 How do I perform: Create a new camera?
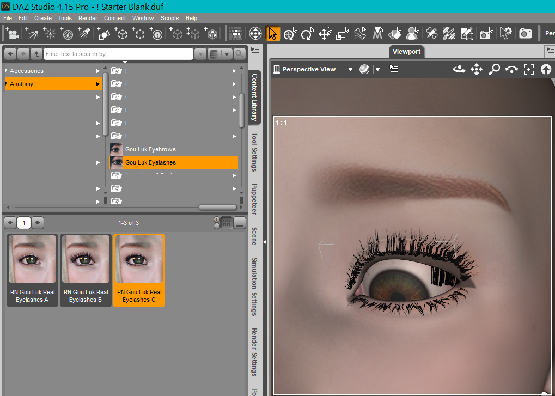12,34
